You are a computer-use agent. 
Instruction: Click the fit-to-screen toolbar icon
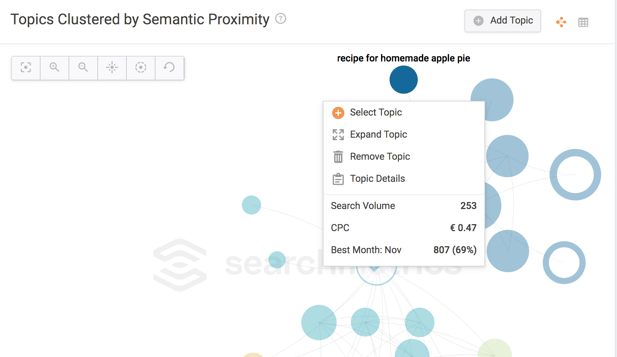coord(26,68)
